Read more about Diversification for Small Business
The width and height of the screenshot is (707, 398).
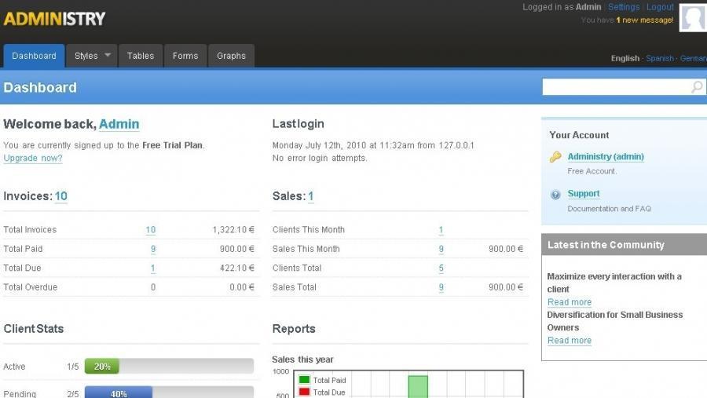pyautogui.click(x=570, y=341)
